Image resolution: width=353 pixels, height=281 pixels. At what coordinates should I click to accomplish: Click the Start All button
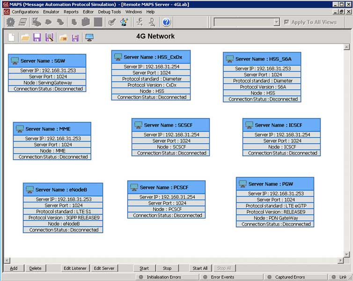click(x=200, y=268)
